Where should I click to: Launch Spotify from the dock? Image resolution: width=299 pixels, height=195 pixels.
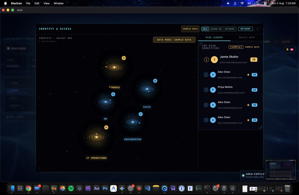pos(71,189)
